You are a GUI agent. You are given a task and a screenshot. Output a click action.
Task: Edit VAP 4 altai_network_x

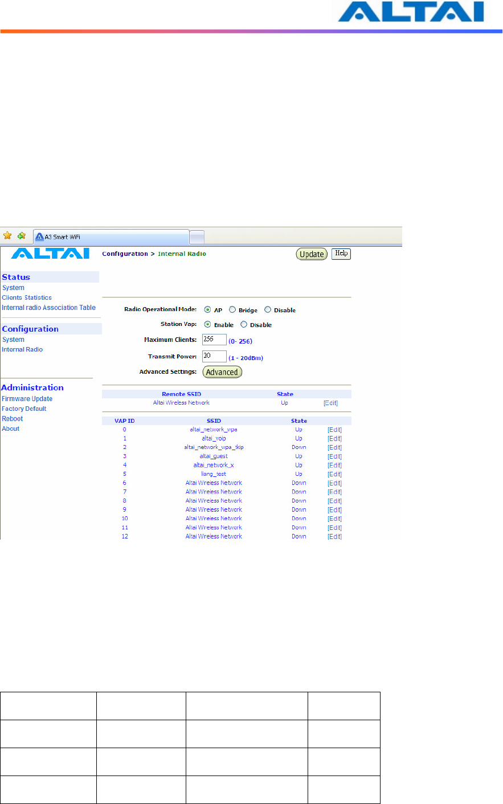(x=334, y=466)
